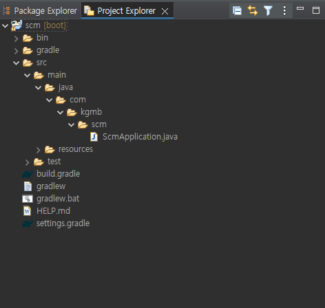Click the bin folder icon
This screenshot has width=325, height=308.
pos(28,38)
